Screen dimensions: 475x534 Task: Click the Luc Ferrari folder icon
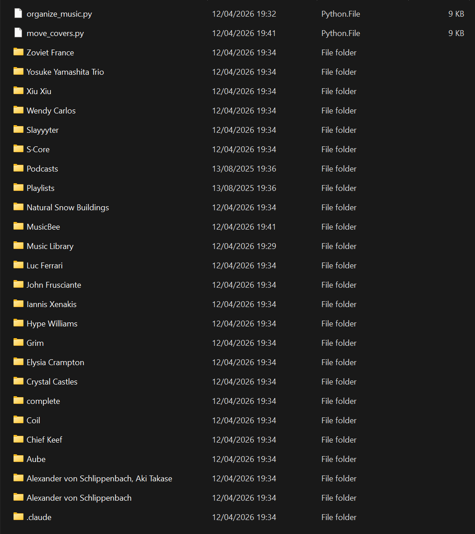[18, 265]
